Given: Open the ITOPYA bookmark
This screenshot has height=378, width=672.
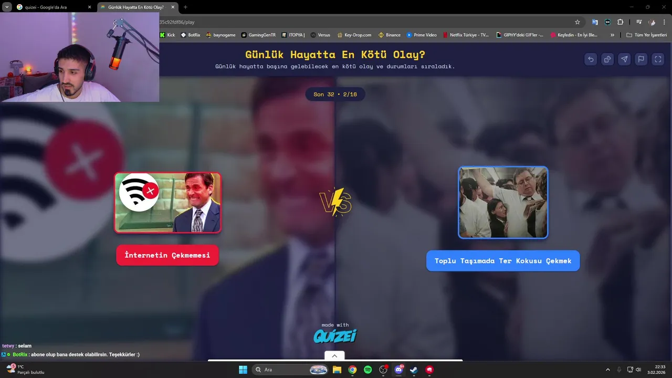Looking at the screenshot, I should [293, 35].
